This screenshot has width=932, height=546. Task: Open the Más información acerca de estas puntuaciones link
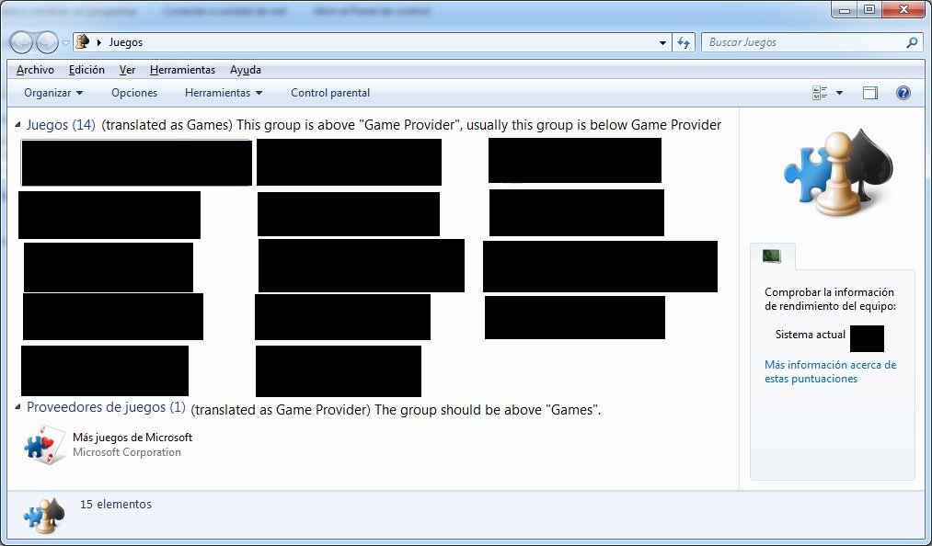830,371
